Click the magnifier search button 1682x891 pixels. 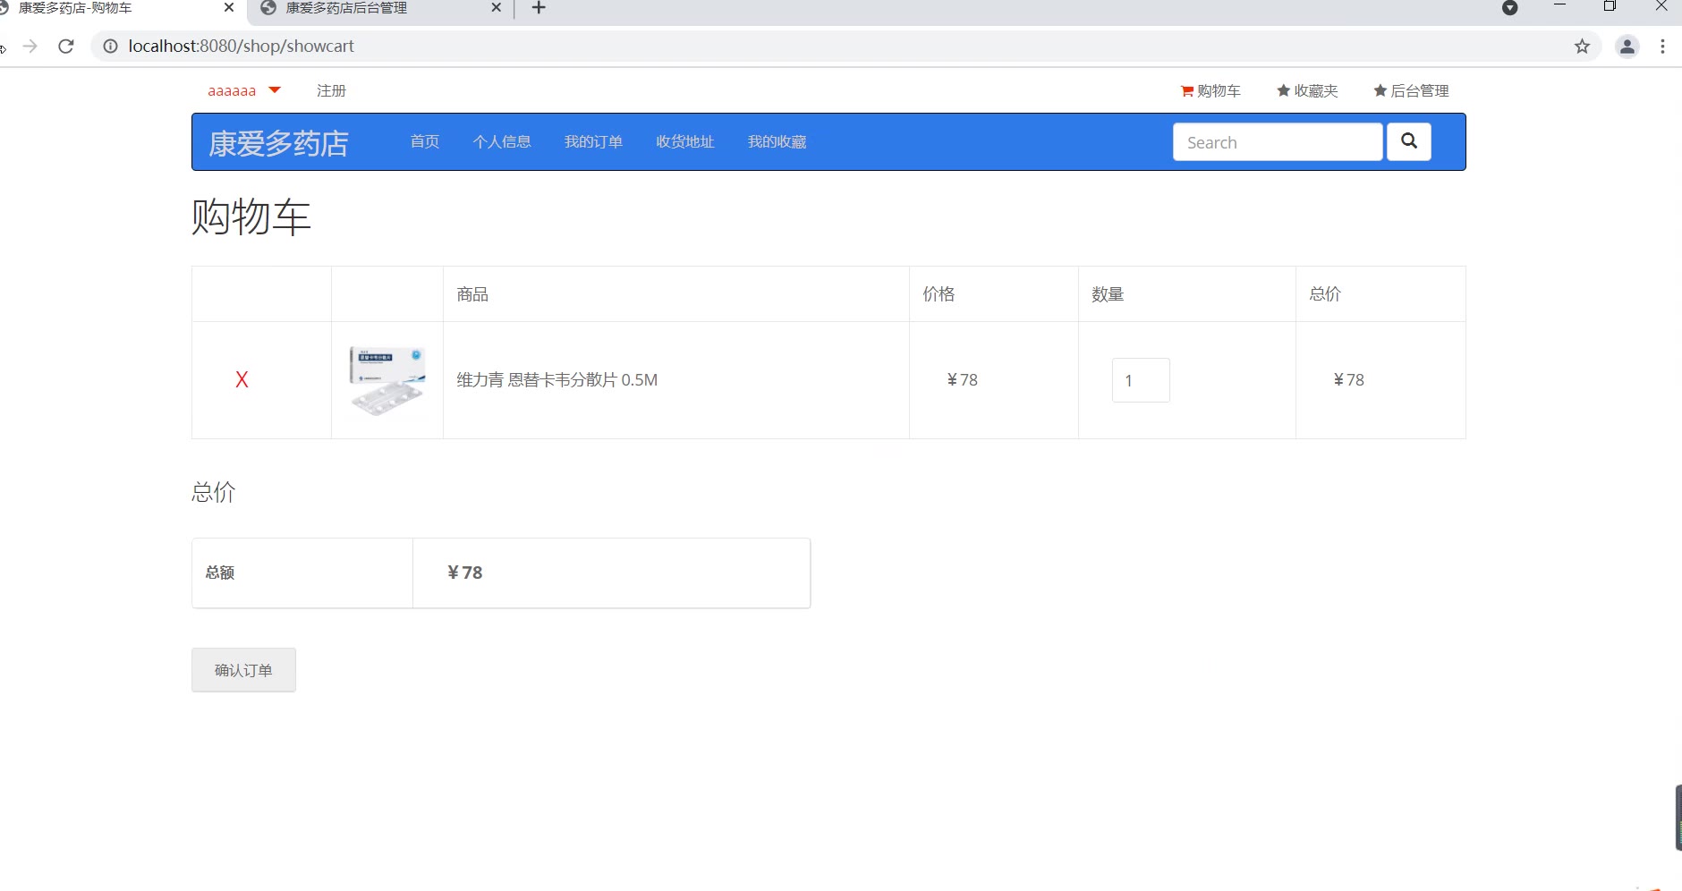(1408, 141)
